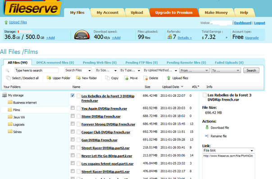The width and height of the screenshot is (272, 179).
Task: Click the Select / Deselect all icon
Action: point(8,78)
